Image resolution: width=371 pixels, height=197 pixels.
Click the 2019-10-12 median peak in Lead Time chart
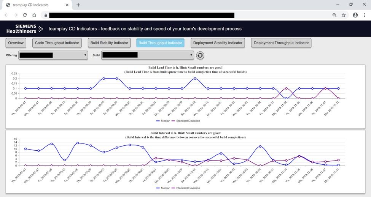click(x=195, y=79)
